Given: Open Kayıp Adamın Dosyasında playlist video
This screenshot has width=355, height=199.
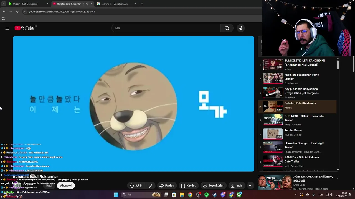Looking at the screenshot, I should pyautogui.click(x=297, y=93).
